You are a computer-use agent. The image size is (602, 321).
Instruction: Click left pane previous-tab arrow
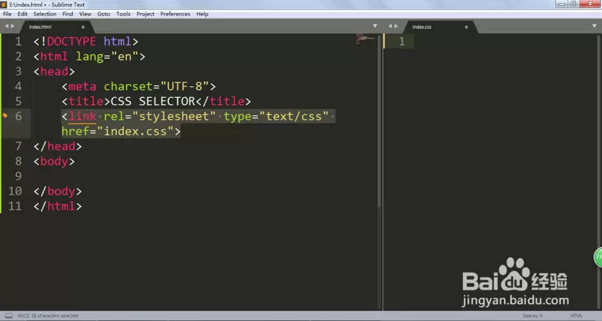click(7, 26)
